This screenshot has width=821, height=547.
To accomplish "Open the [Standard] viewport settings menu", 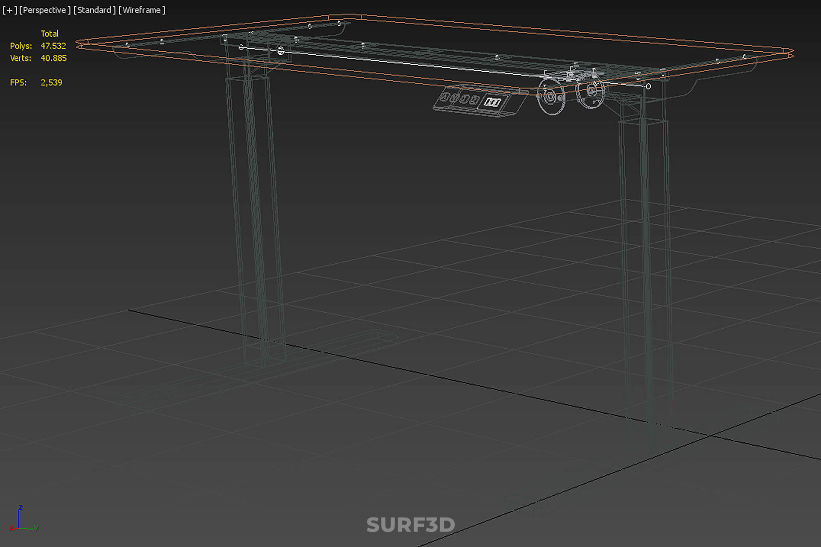I will tap(94, 10).
